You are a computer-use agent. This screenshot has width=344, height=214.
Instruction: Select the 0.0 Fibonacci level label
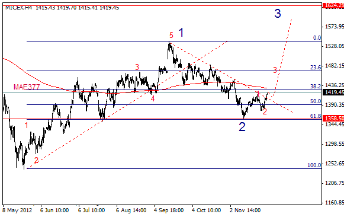(317, 38)
